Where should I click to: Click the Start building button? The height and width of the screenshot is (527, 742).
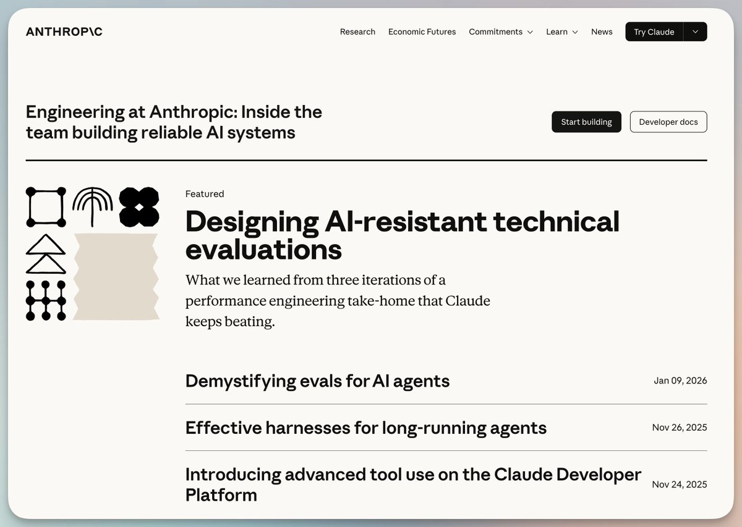coord(586,122)
